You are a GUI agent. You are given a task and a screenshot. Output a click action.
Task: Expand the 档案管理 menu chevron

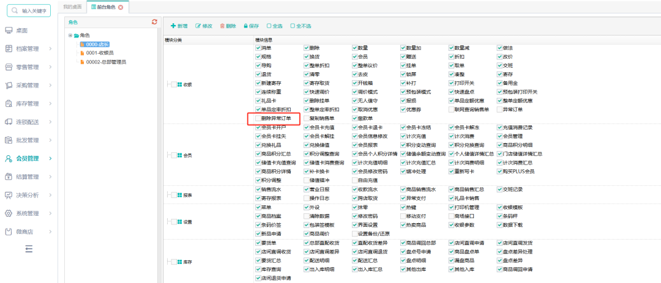click(50, 49)
